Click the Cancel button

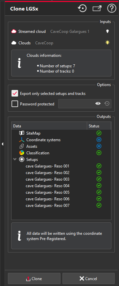tap(88, 279)
